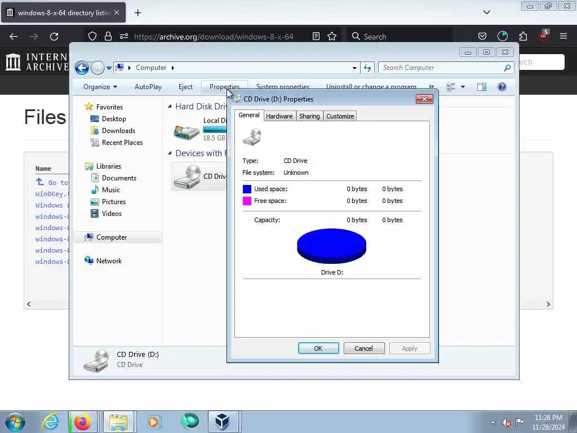Collapse the Devices with Removable Storage group
This screenshot has width=577, height=433.
(x=170, y=153)
